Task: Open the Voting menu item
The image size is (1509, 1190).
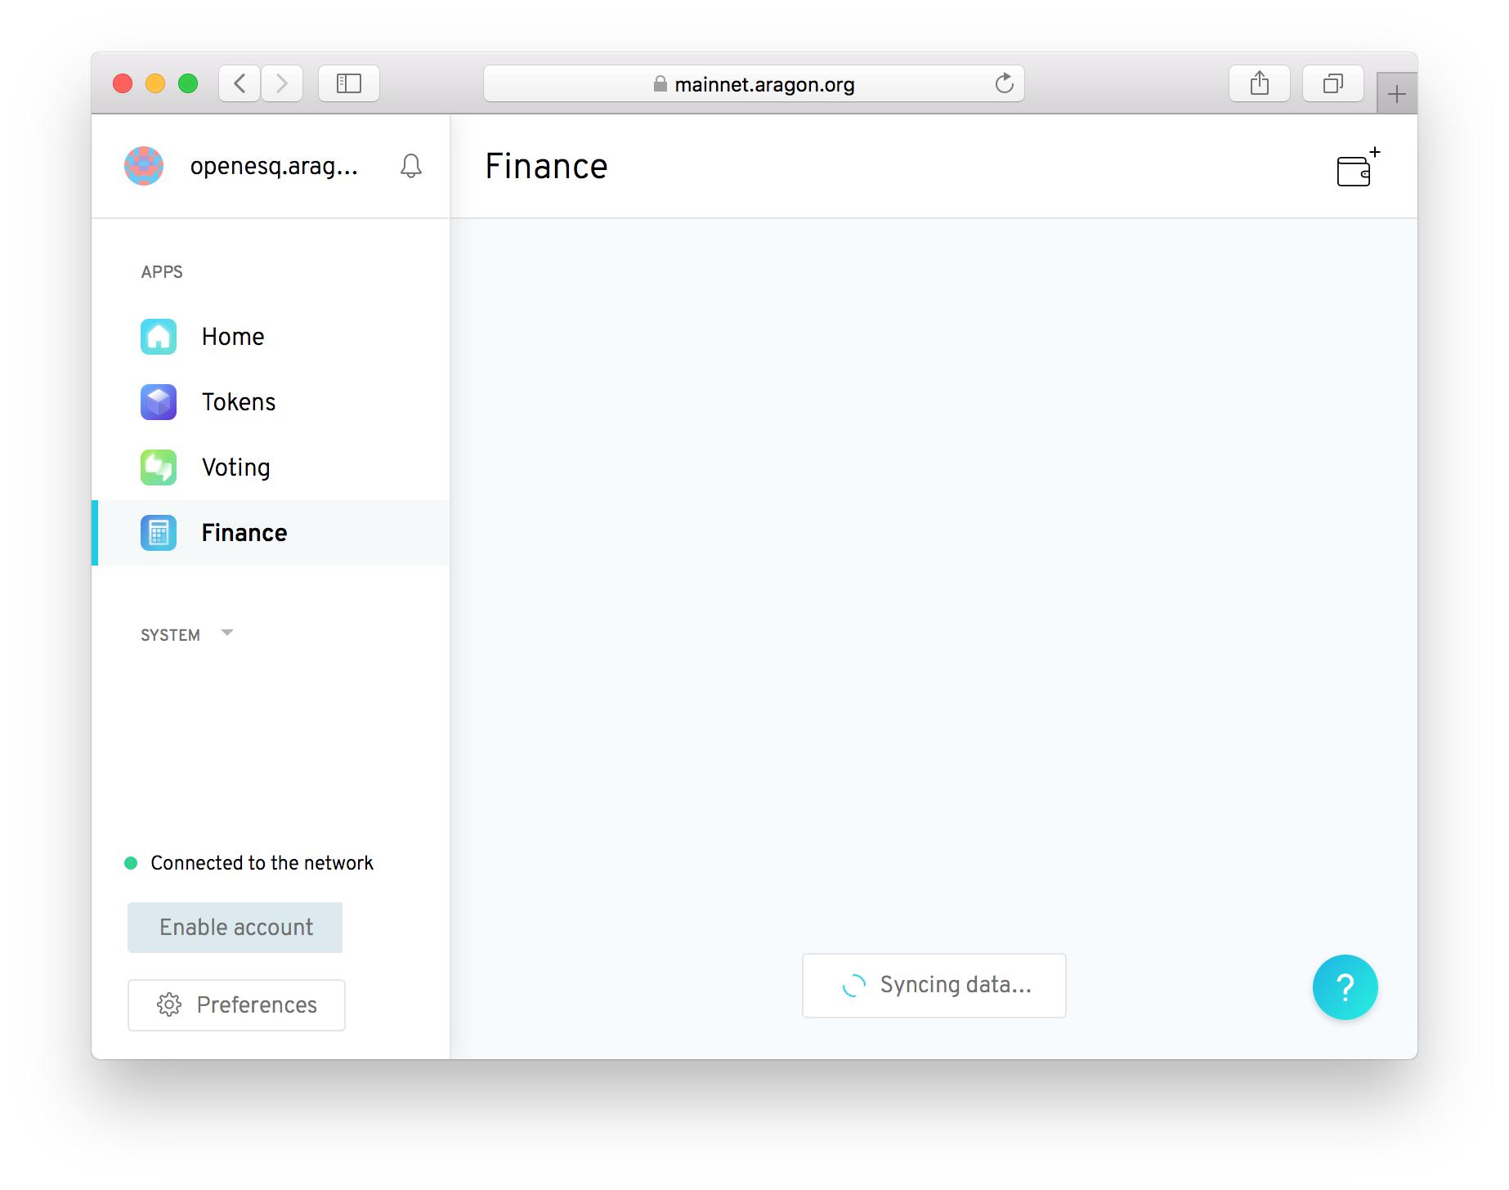Action: coord(271,467)
